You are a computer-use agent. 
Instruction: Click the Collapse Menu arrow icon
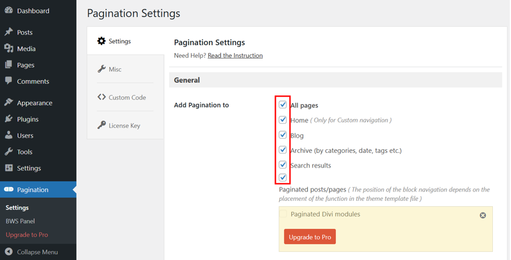coord(9,252)
